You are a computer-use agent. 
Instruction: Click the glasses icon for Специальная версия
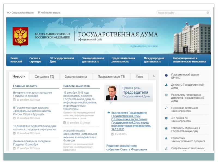click(9, 13)
